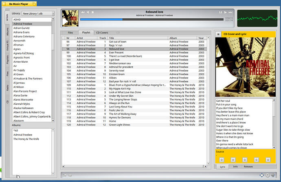This screenshot has height=182, width=281.
Task: Rate the song four stars
Action: pyautogui.click(x=257, y=160)
